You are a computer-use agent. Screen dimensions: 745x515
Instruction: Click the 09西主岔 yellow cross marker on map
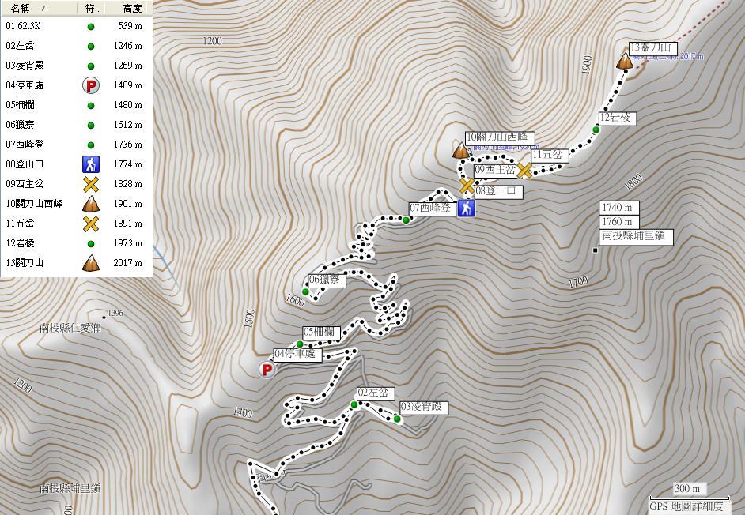pos(467,186)
